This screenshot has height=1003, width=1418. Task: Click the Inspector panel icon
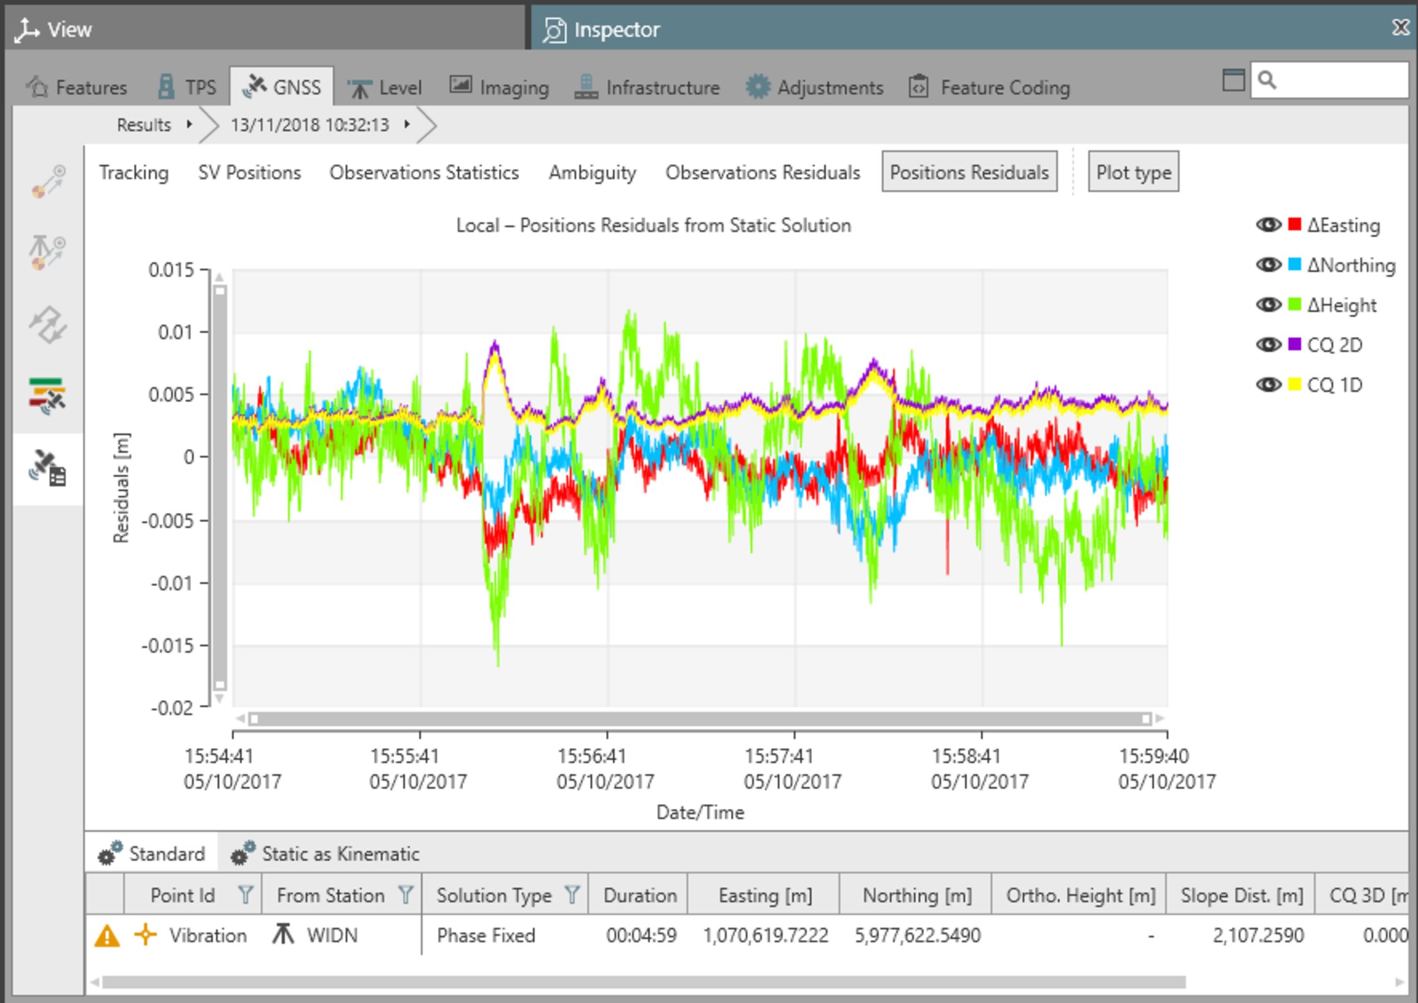554,30
